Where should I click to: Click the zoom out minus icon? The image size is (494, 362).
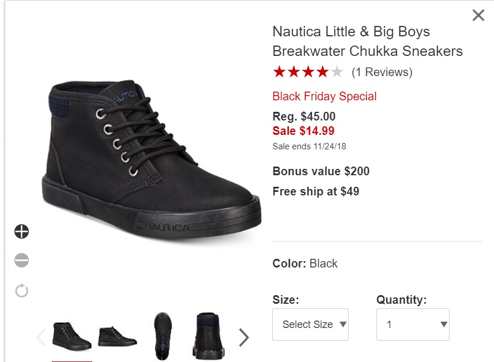click(21, 260)
